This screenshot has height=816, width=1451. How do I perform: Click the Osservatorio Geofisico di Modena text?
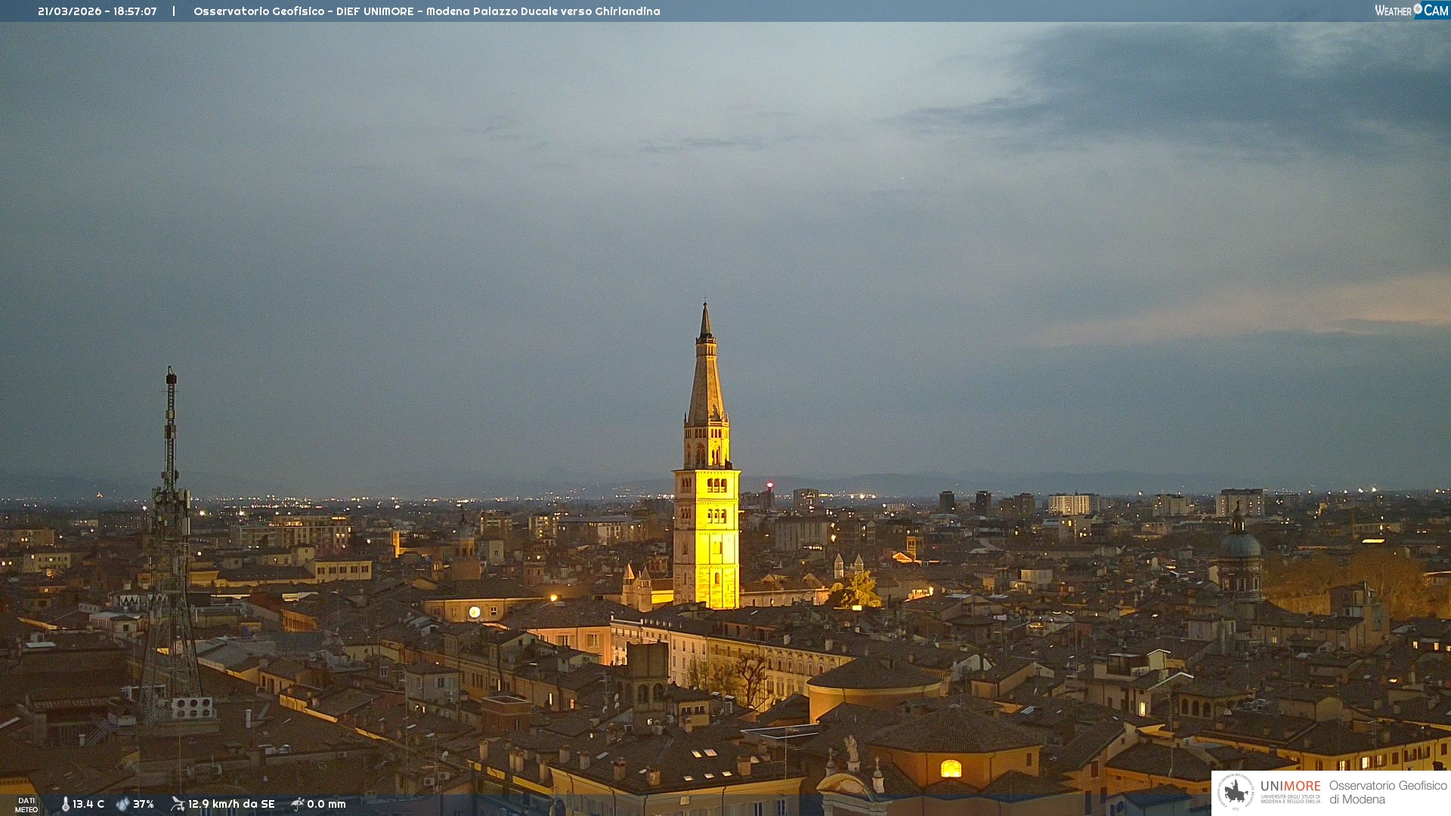1388,793
